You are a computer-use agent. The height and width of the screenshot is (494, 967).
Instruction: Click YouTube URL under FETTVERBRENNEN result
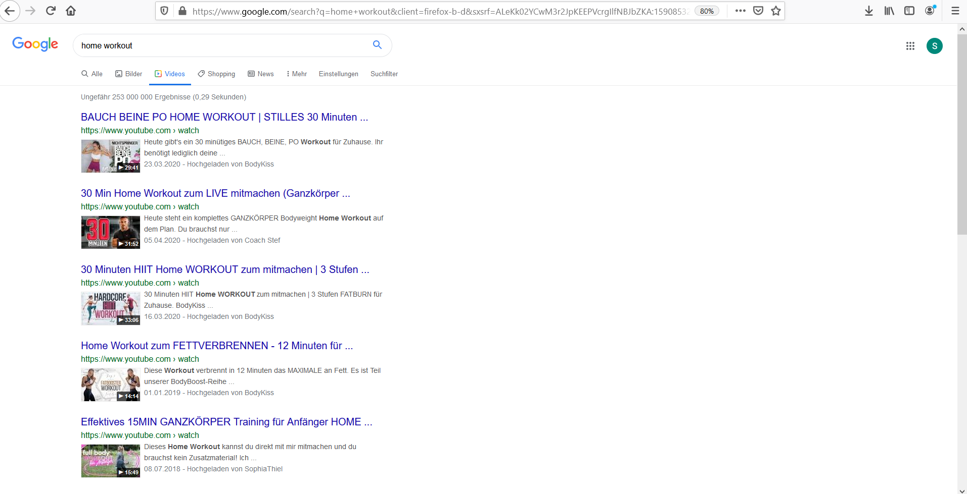click(140, 359)
